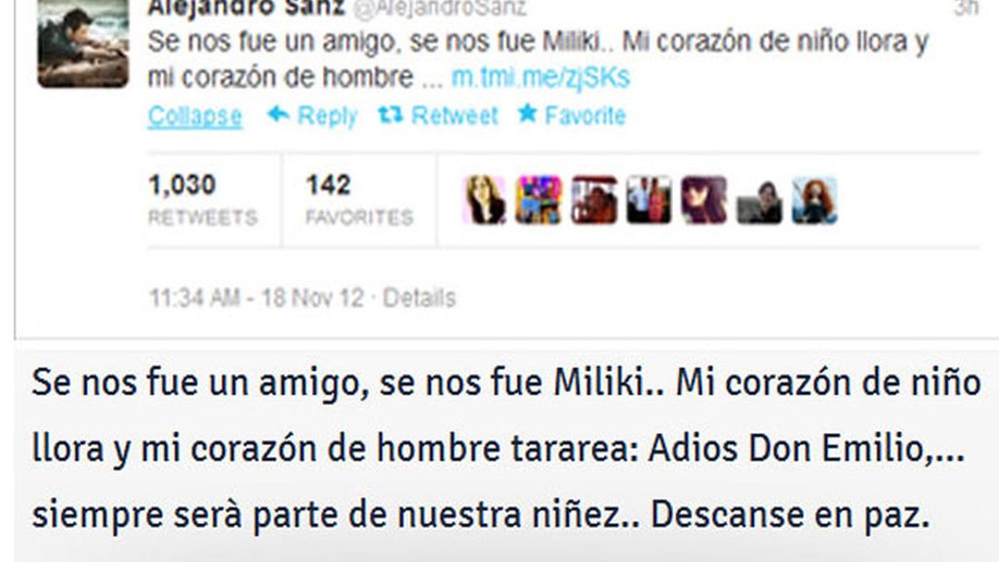This screenshot has width=999, height=562.
Task: Open the Details link beside timestamp
Action: 420,298
